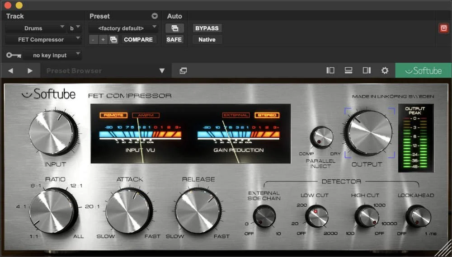Click the yellow minimize window button

coord(19,5)
